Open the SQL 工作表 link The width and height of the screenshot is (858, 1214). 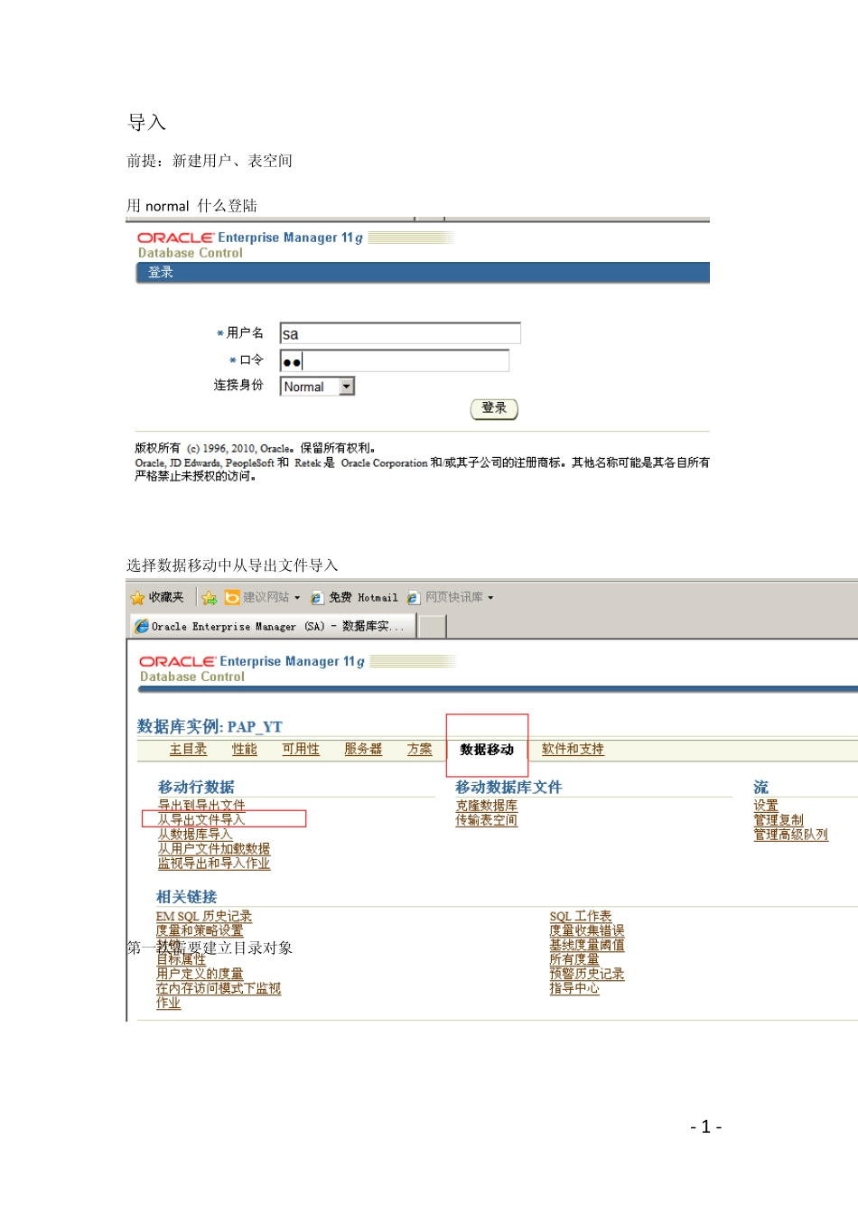[581, 916]
